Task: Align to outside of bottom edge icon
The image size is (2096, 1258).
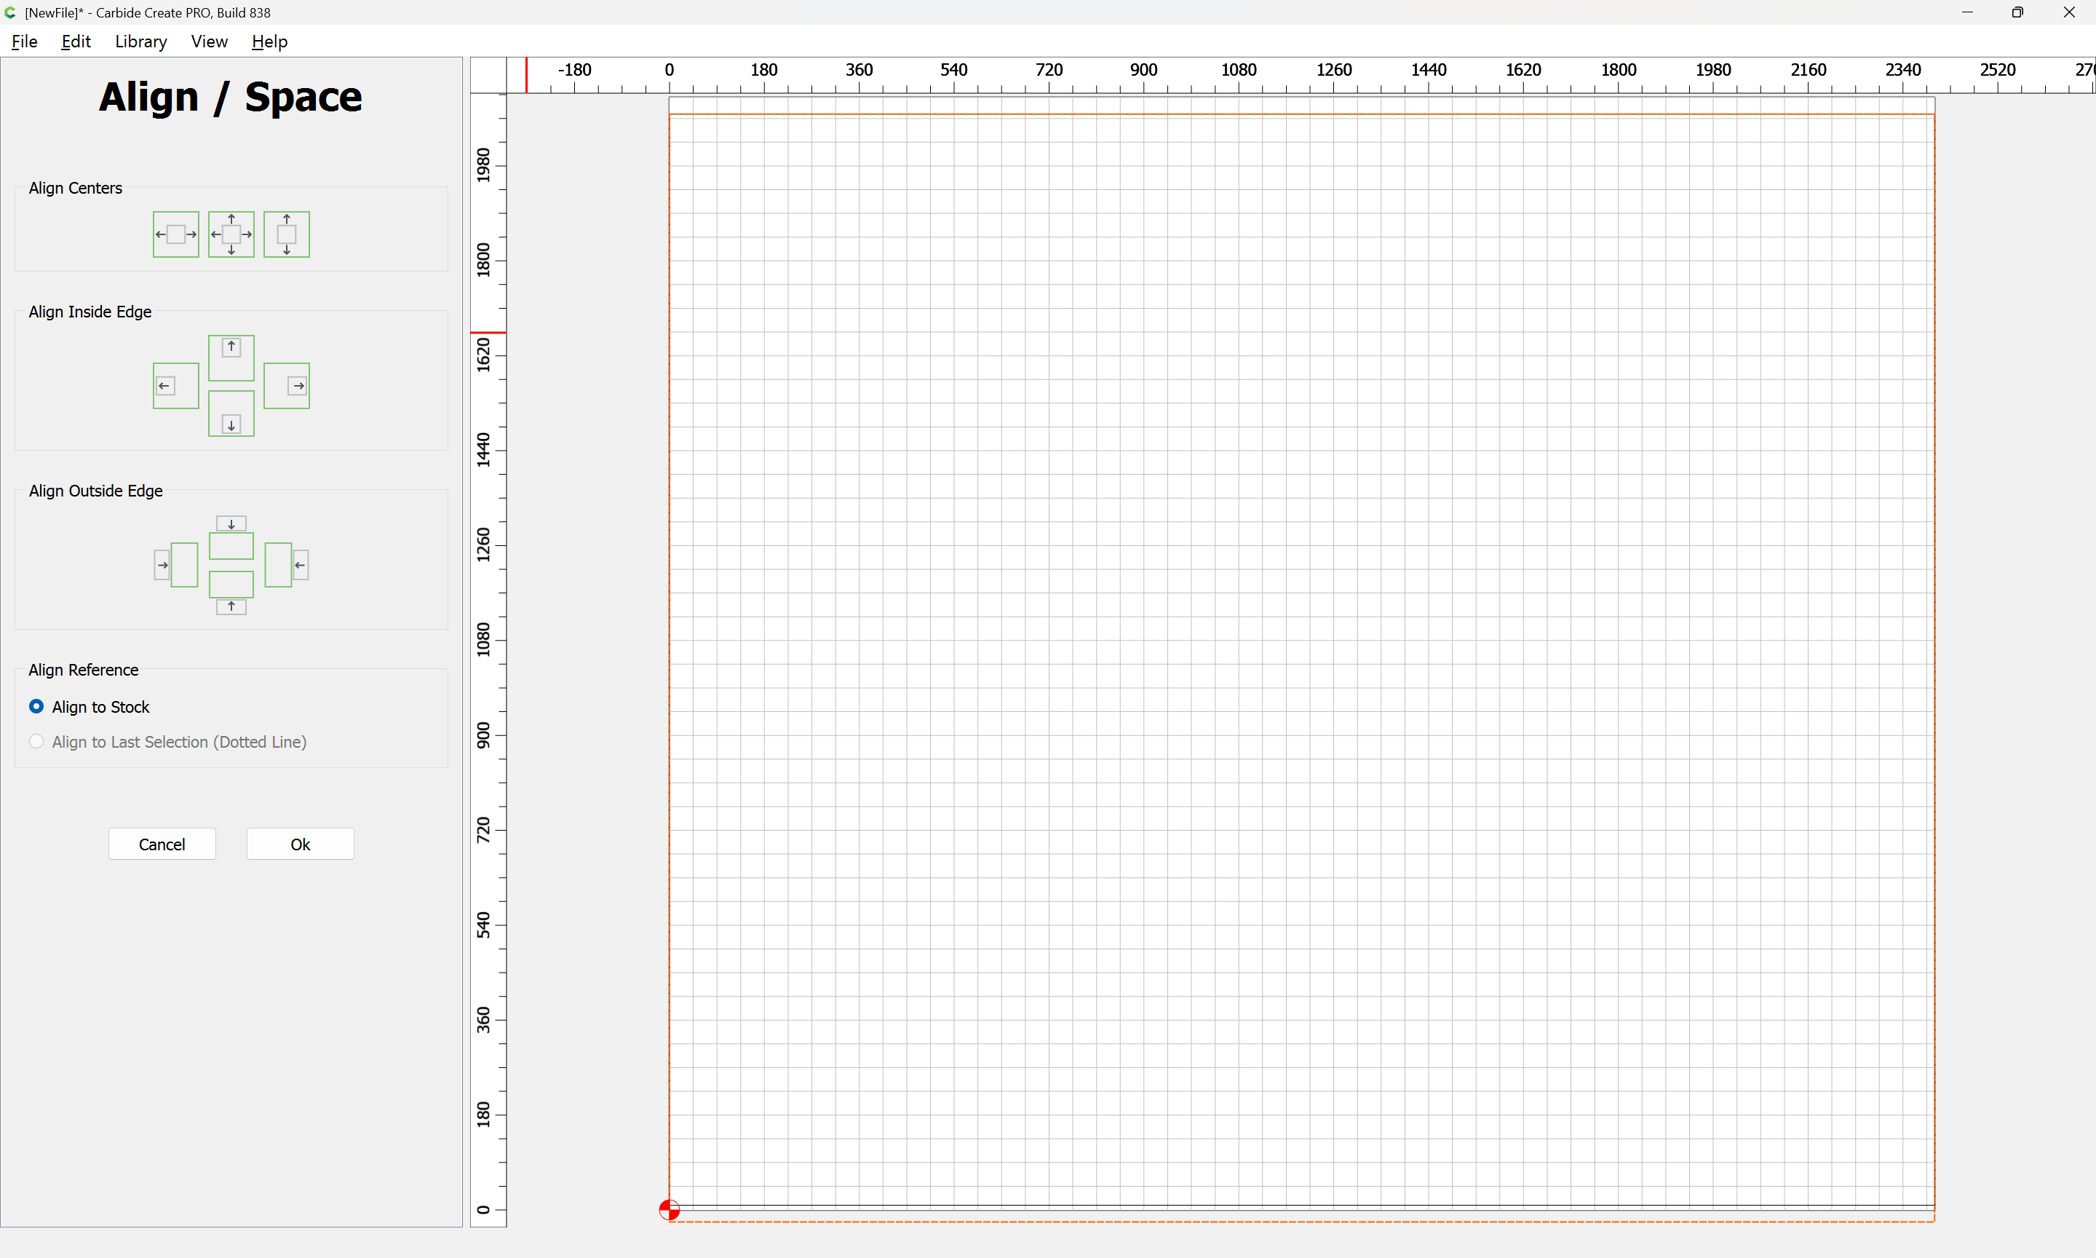Action: 231,592
